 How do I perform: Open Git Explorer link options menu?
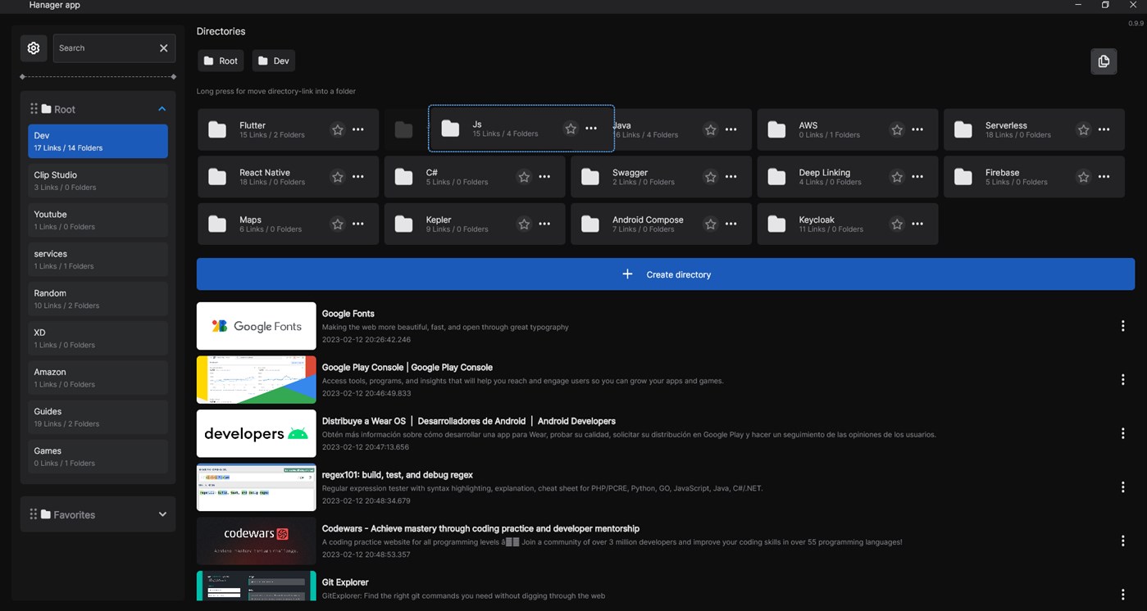[x=1122, y=595]
